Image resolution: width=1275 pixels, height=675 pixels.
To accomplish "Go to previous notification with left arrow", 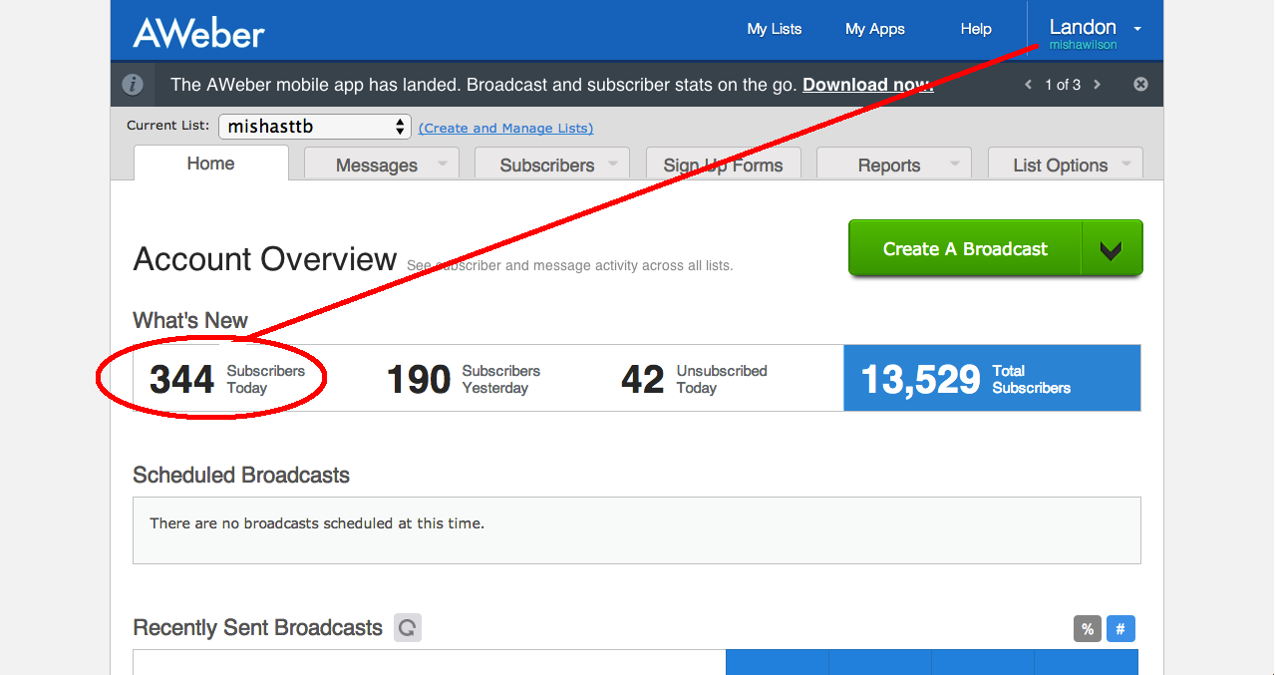I will tap(1029, 85).
